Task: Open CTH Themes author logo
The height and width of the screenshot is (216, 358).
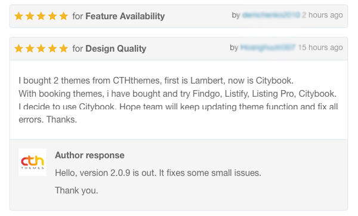Action: click(32, 162)
